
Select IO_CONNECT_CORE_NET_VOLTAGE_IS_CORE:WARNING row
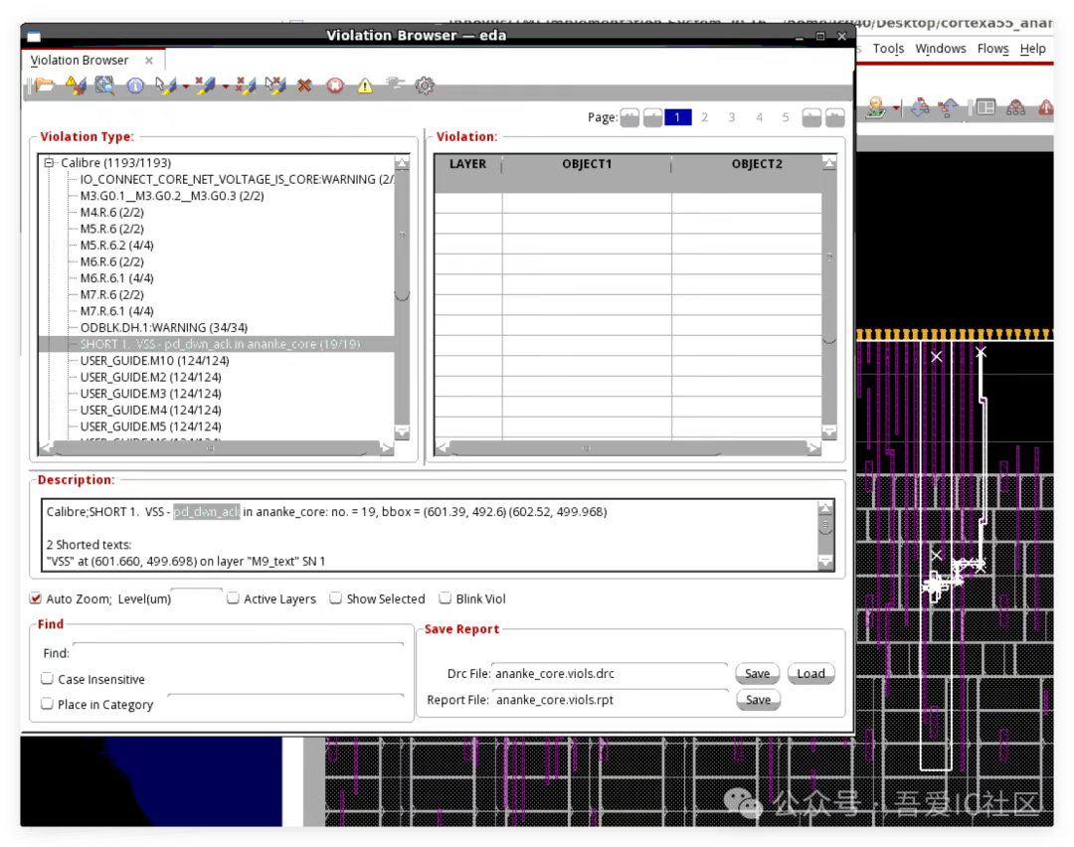[237, 179]
